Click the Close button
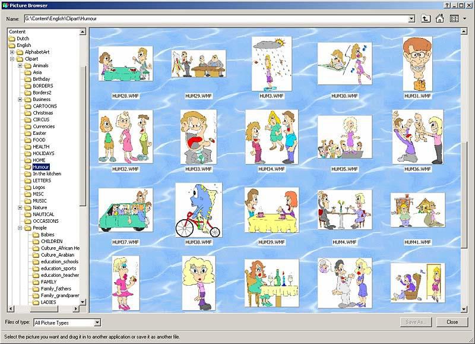Viewport: 475px width, 344px height. [452, 322]
